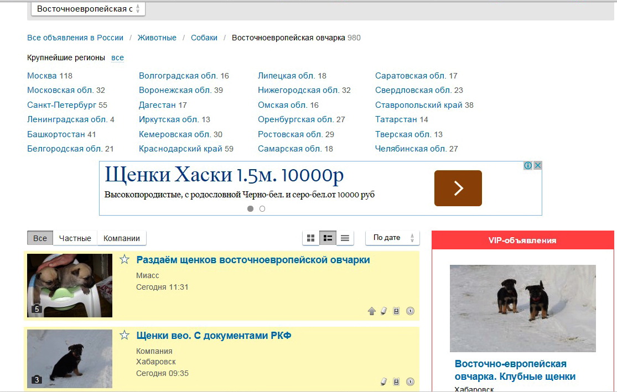Open the VIP puppies photo thumbnail
This screenshot has height=392, width=617.
(x=522, y=308)
